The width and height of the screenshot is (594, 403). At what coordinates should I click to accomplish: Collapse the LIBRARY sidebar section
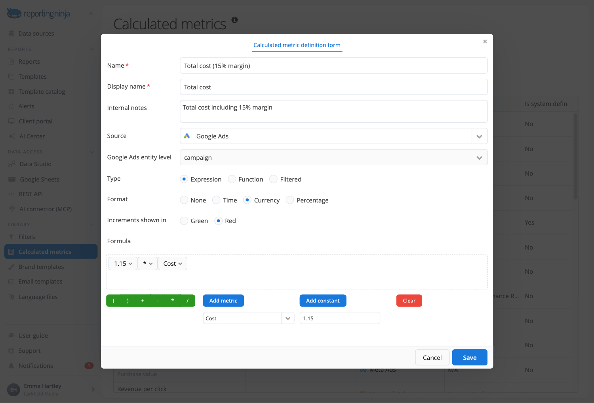[92, 225]
